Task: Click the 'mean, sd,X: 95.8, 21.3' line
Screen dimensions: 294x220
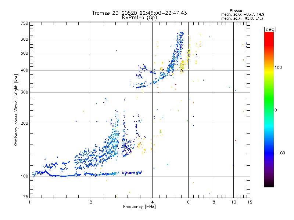Action: pyautogui.click(x=242, y=18)
